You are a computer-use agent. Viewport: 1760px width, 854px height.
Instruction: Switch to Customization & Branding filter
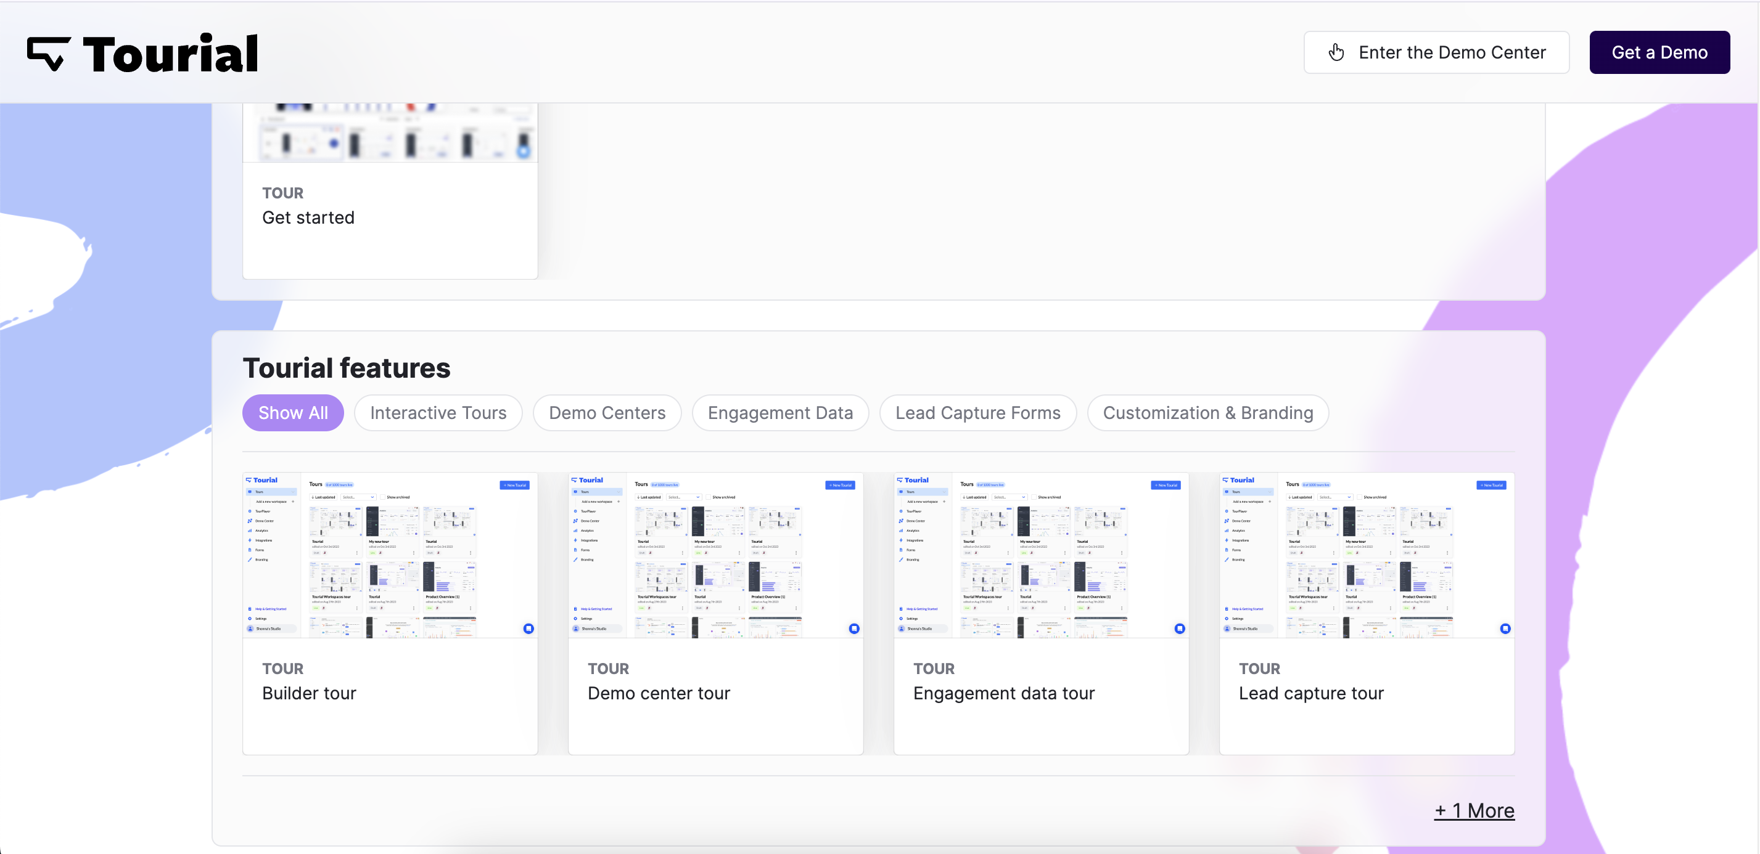pyautogui.click(x=1207, y=413)
